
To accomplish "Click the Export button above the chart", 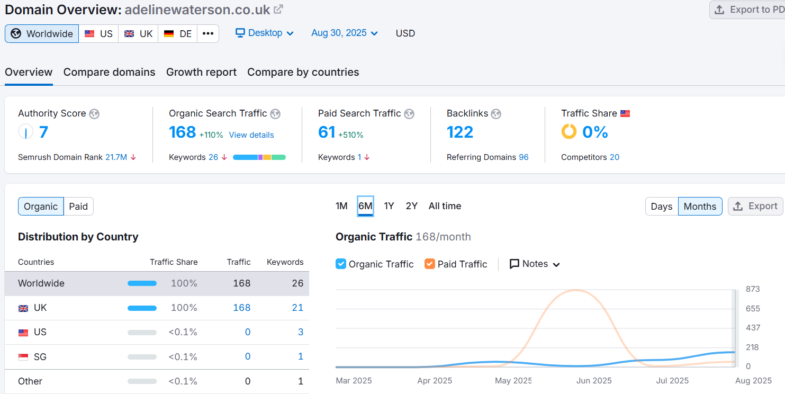I will point(755,207).
